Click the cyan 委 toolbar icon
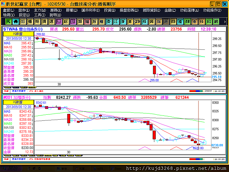The image size is (229, 172). pos(109,22)
